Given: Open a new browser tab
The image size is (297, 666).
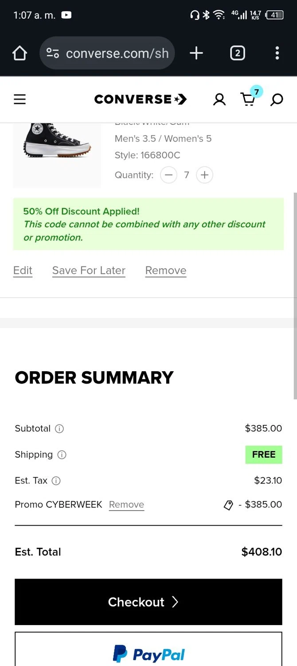Looking at the screenshot, I should click(x=196, y=54).
